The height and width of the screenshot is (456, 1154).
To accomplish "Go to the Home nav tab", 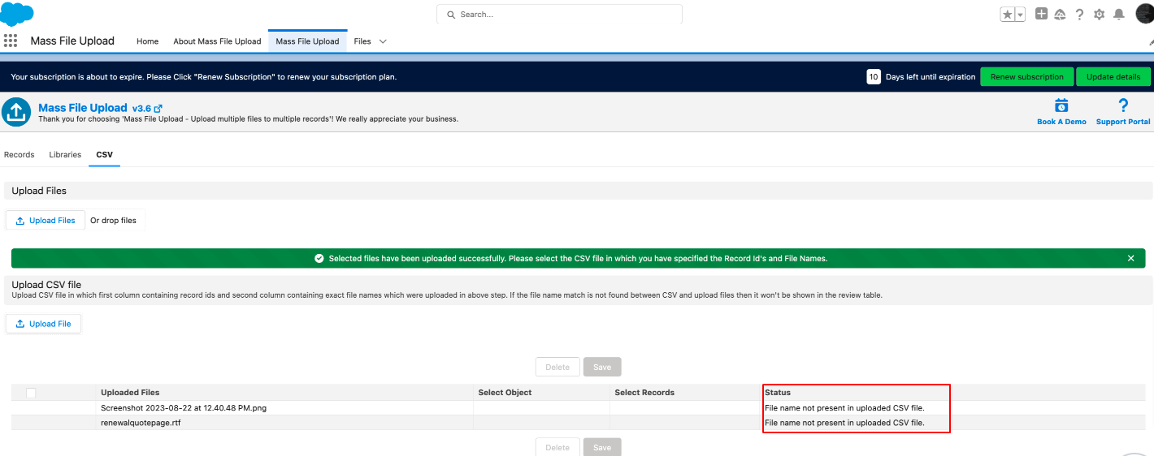I will click(x=147, y=41).
